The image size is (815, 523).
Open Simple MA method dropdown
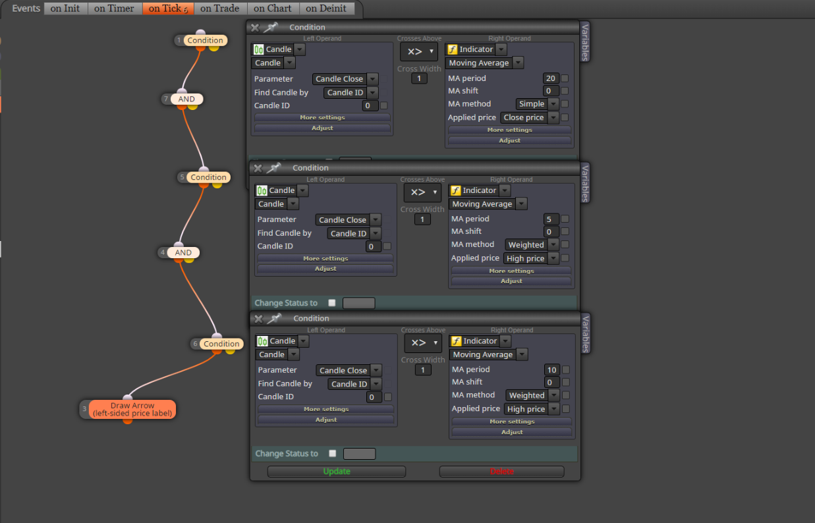coord(553,104)
